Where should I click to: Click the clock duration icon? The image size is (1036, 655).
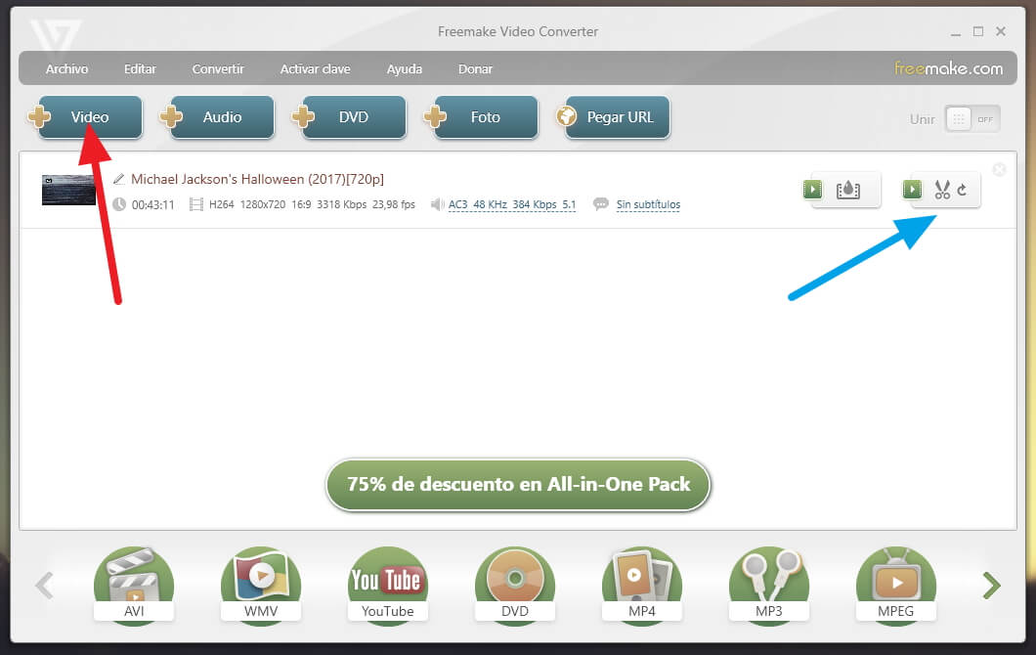pos(119,205)
